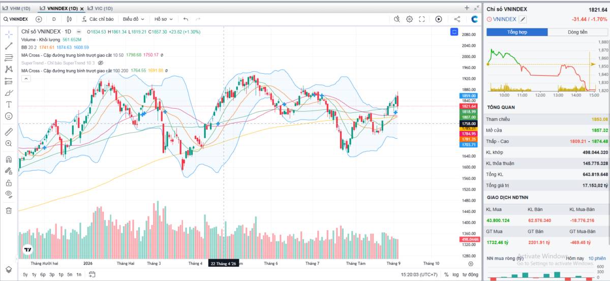The height and width of the screenshot is (281, 610).
Task: Toggle lock all drawings
Action: [x=9, y=182]
